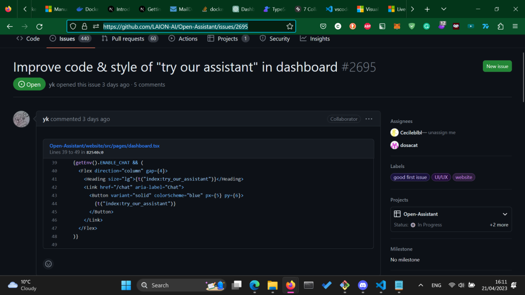525x295 pixels.
Task: Click the green New issue button
Action: tap(497, 66)
